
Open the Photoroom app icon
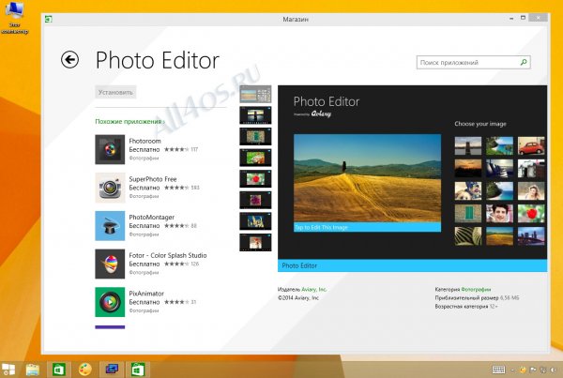click(110, 148)
